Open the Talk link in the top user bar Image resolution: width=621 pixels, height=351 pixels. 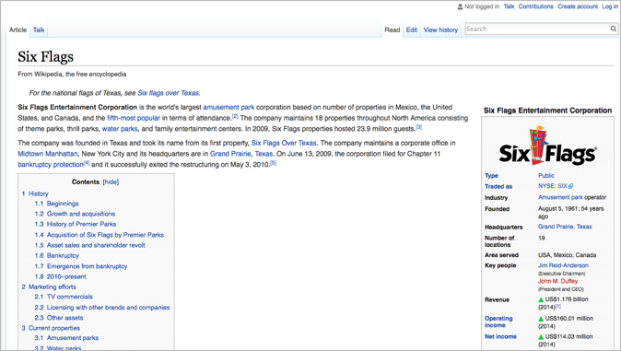[509, 6]
